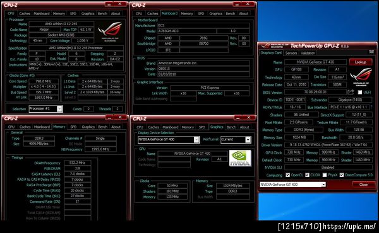Click the memory Size value 4096 MBytes
This screenshot has width=379, height=233.
[x=39, y=144]
